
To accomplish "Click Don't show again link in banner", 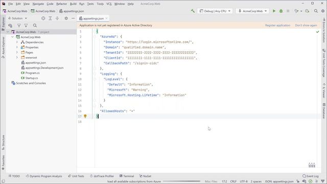I will click(x=306, y=25).
